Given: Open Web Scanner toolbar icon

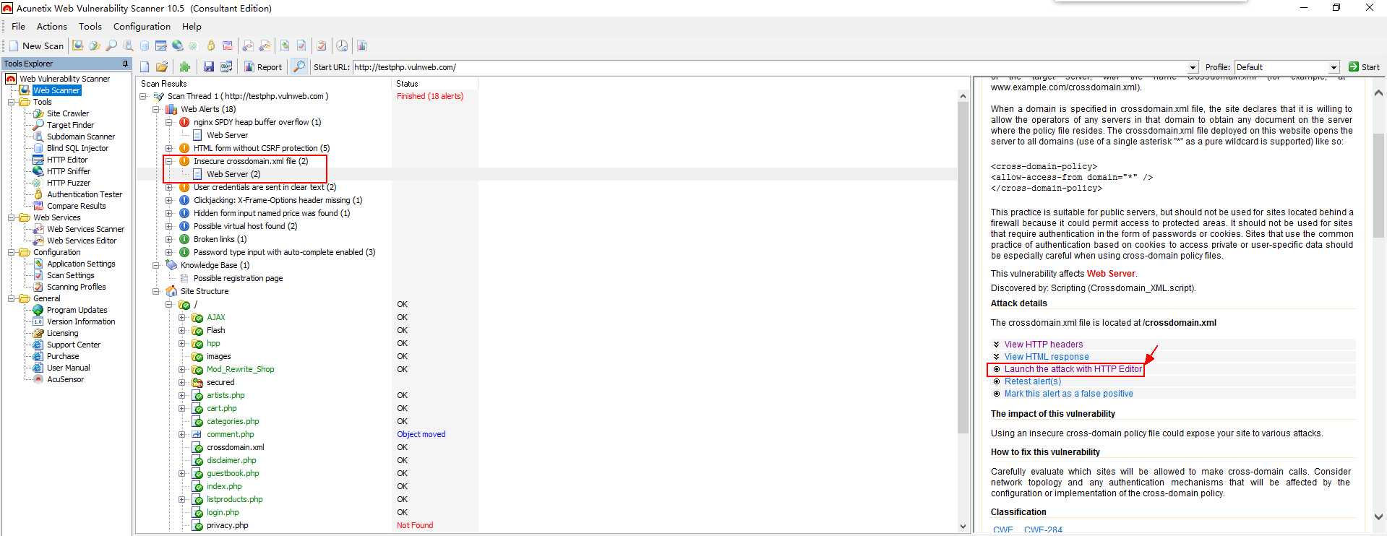Looking at the screenshot, I should (77, 46).
